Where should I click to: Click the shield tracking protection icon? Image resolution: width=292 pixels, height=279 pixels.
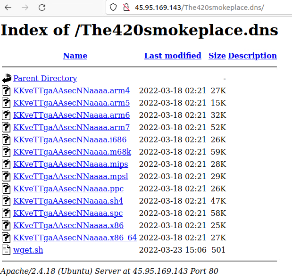click(x=113, y=8)
